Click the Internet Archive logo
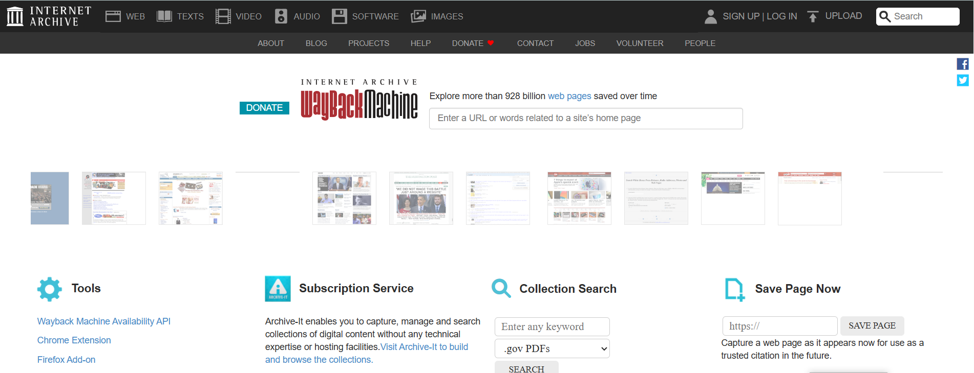This screenshot has width=974, height=373. tap(49, 16)
